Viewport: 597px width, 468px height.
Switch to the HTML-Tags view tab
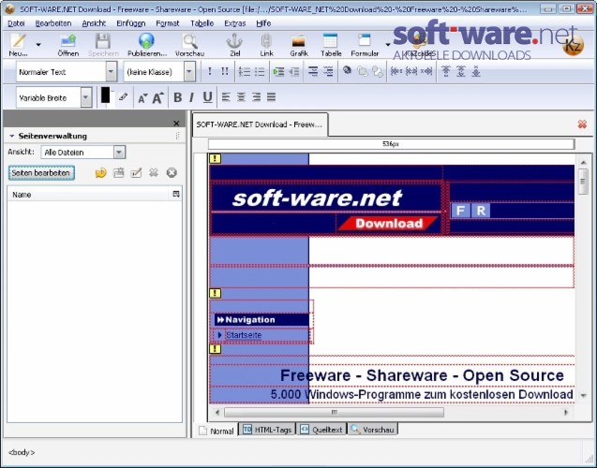tap(267, 430)
